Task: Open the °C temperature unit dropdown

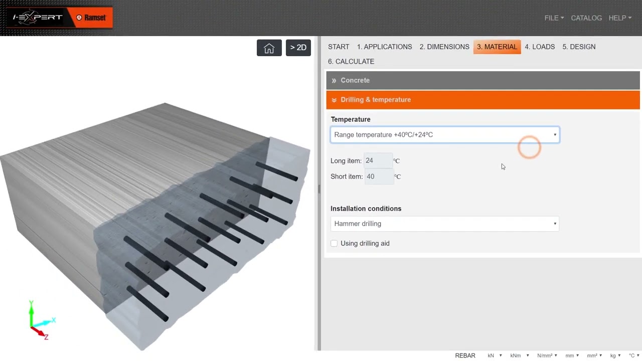Action: pos(634,355)
